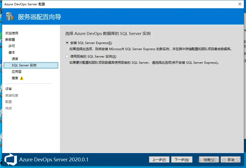
Task: Click the warning icon next to 搜索
Action: pos(22,78)
